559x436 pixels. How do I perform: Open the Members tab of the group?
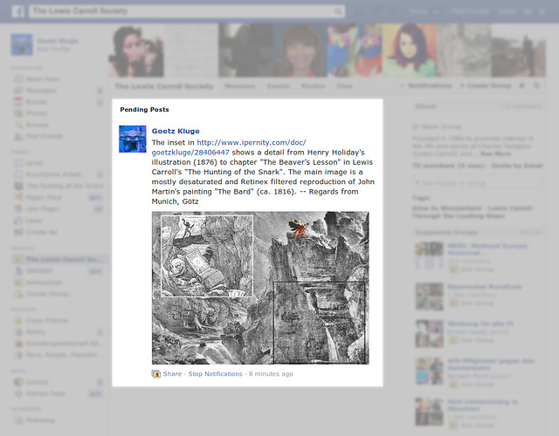click(x=240, y=86)
